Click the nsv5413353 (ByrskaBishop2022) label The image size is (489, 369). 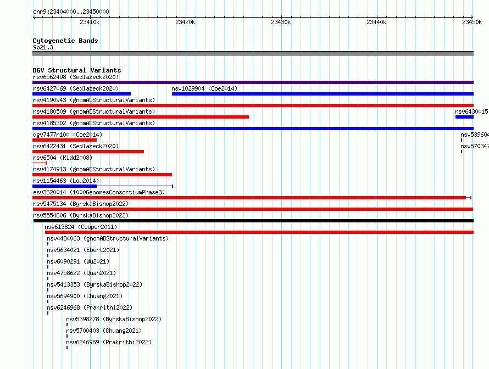point(95,284)
